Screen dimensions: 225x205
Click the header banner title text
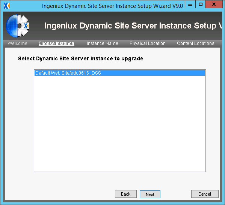[x=133, y=26]
